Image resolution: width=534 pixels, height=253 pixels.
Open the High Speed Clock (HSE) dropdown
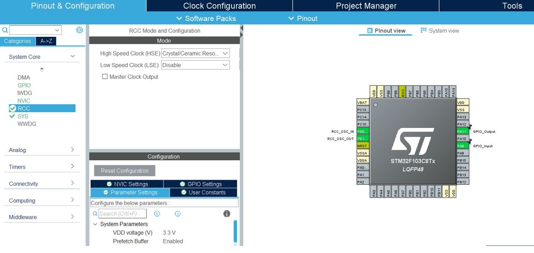[195, 53]
